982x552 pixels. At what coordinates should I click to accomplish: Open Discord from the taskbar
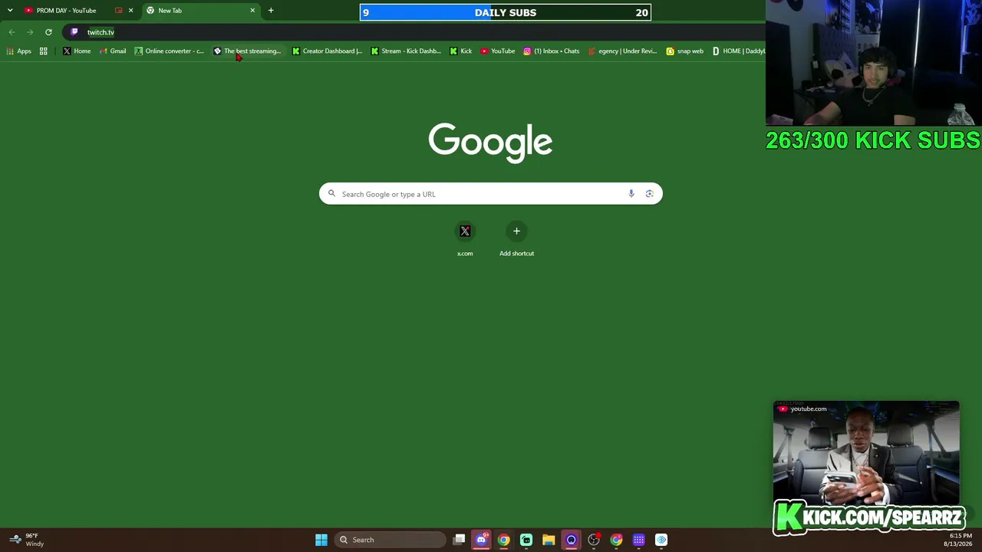pyautogui.click(x=481, y=540)
